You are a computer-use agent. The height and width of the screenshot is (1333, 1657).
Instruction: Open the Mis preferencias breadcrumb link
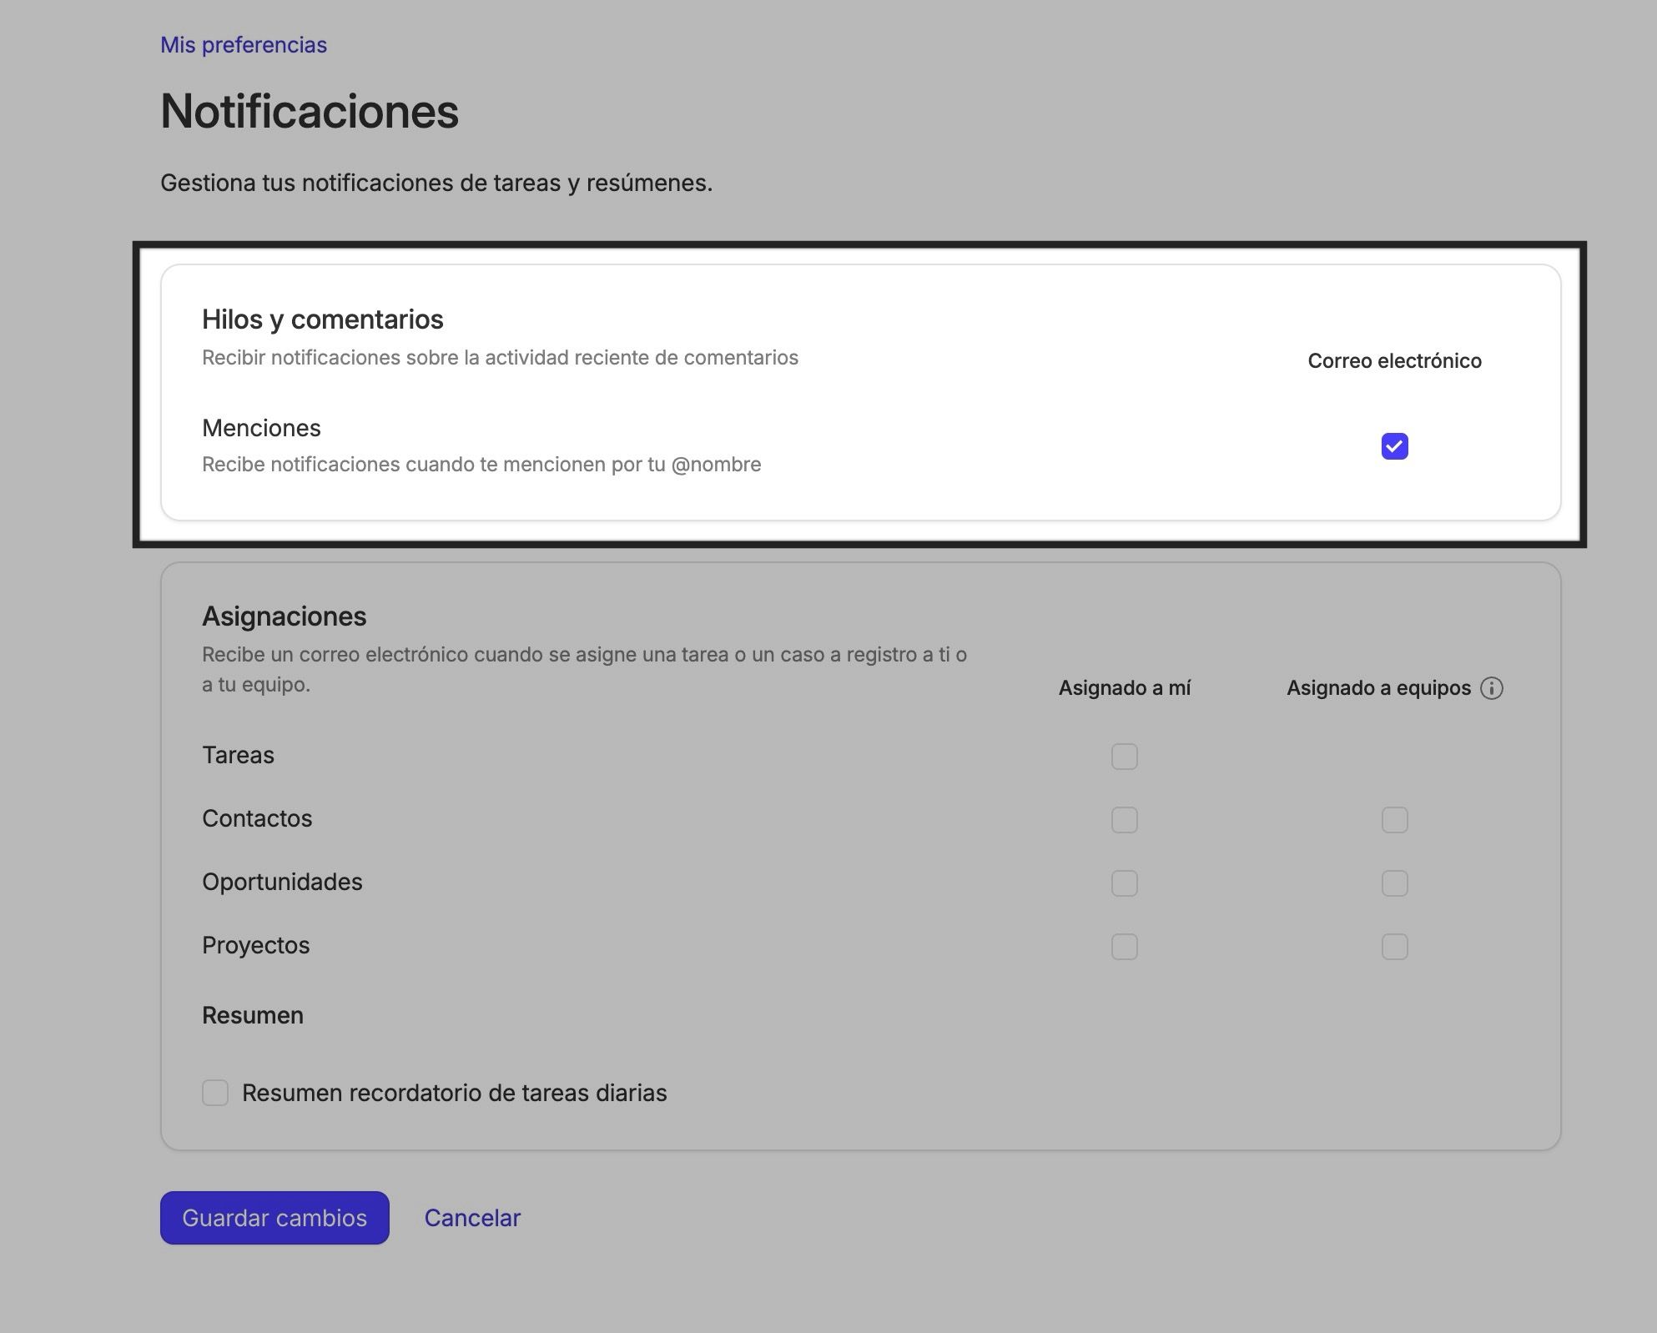tap(244, 45)
